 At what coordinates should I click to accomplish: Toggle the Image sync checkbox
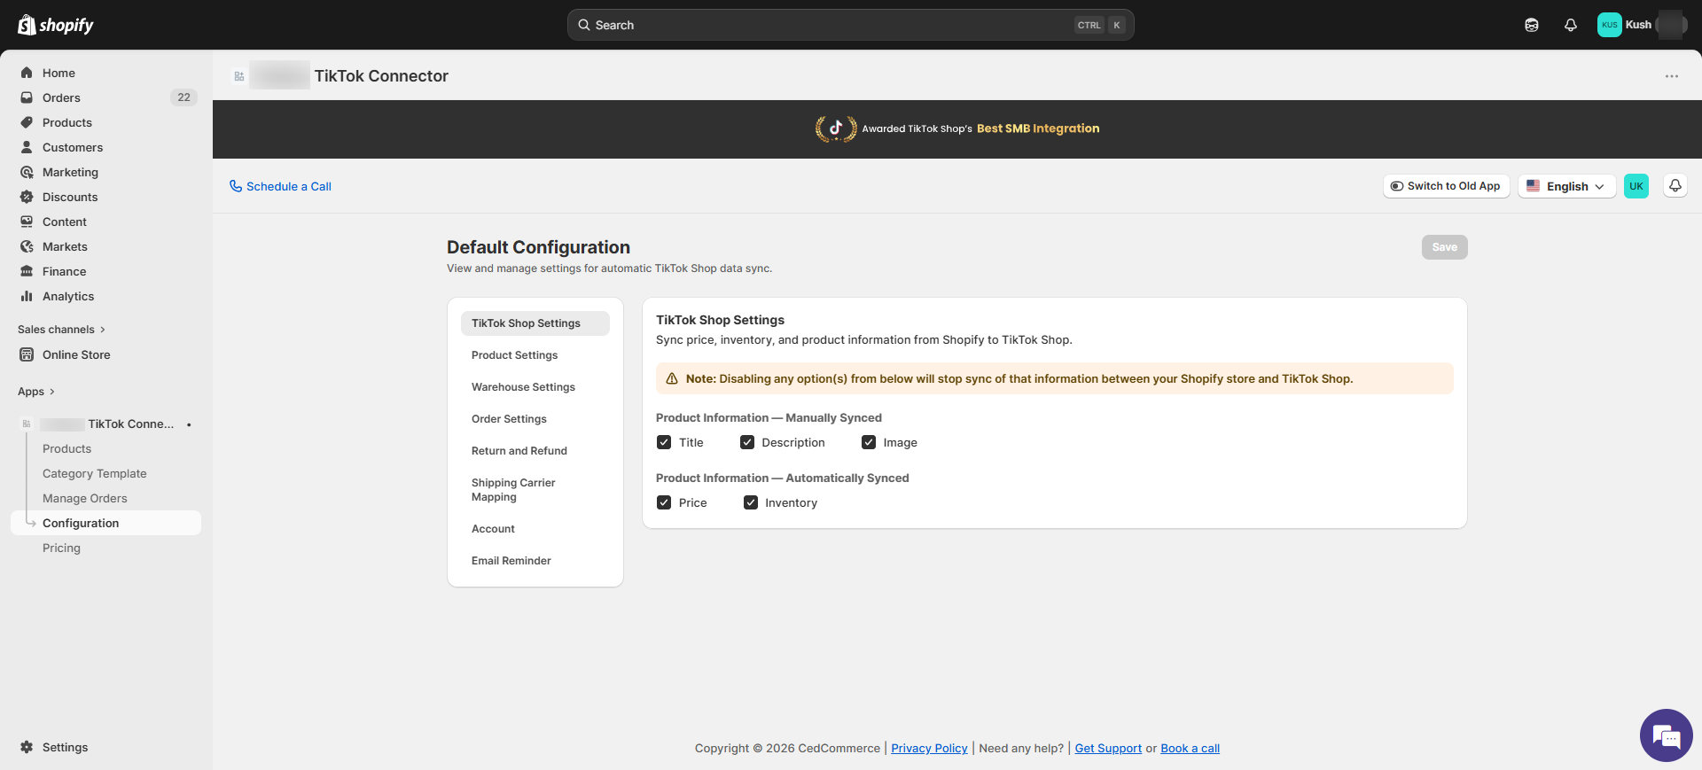pyautogui.click(x=869, y=442)
